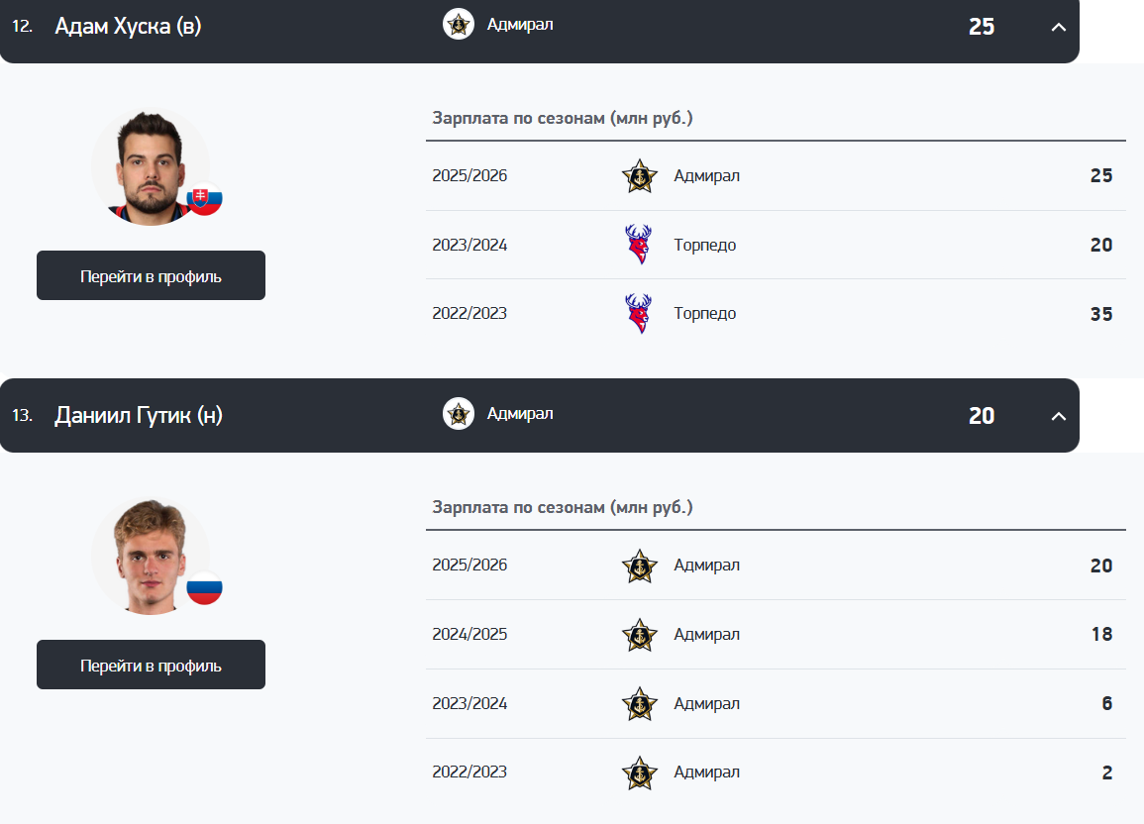
Task: Click the Адам Хуска (в) player name
Action: click(x=128, y=27)
